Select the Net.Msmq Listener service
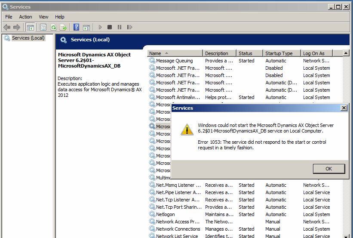This screenshot has height=238, width=353. tap(245, 185)
